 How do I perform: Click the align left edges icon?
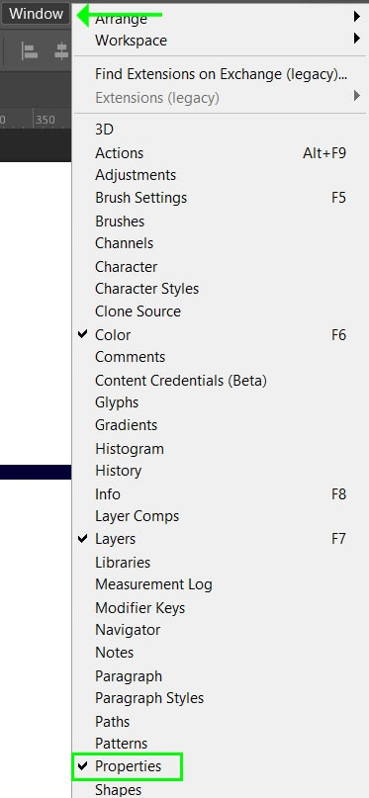pyautogui.click(x=30, y=50)
